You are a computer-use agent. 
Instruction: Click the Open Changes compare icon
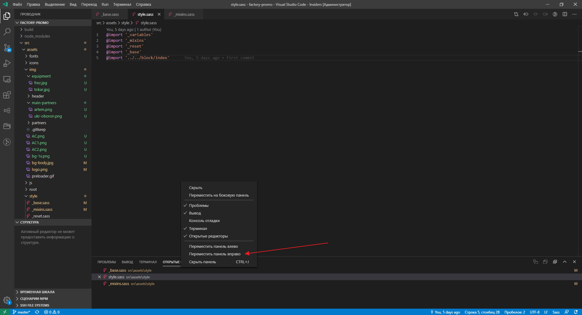516,14
